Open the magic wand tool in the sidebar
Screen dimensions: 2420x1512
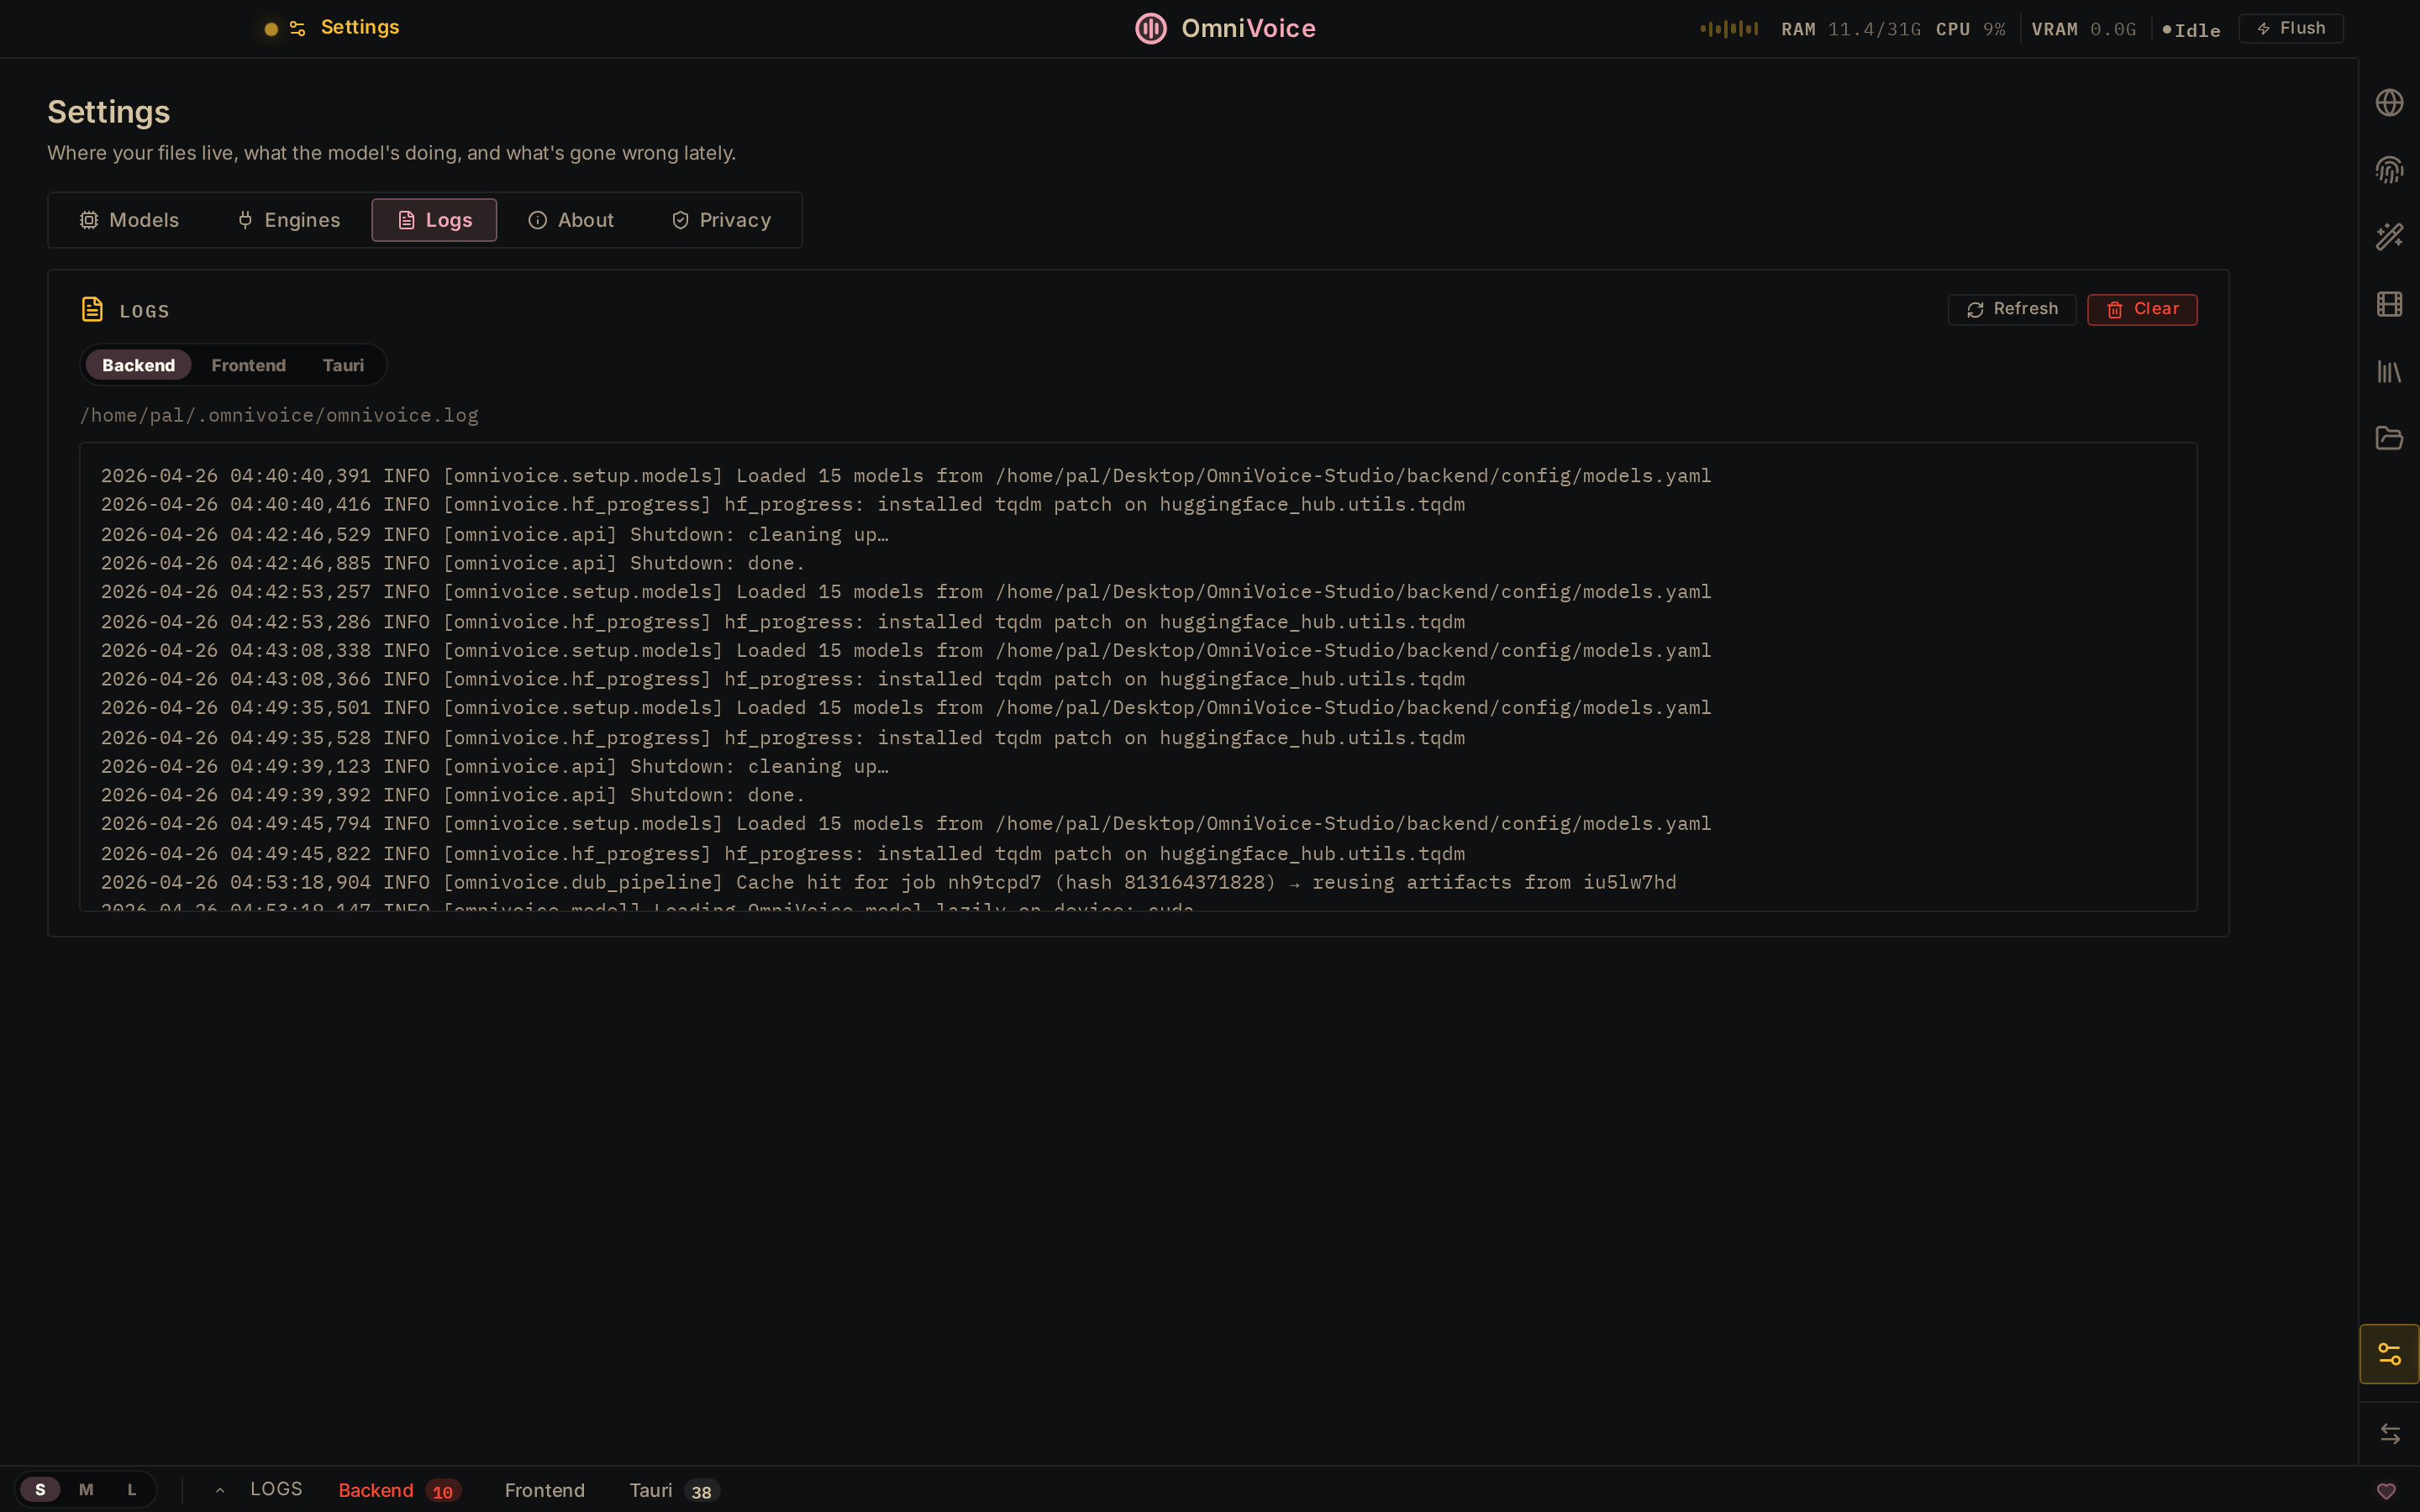click(x=2390, y=236)
